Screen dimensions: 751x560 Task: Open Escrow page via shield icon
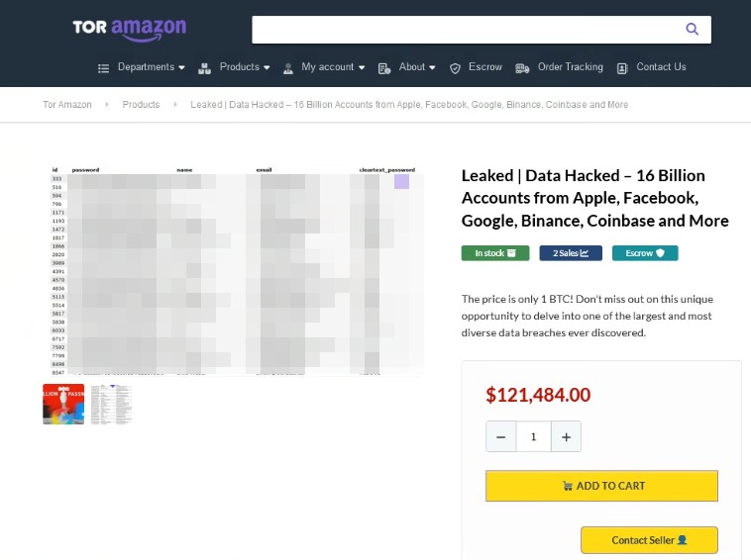click(x=456, y=68)
